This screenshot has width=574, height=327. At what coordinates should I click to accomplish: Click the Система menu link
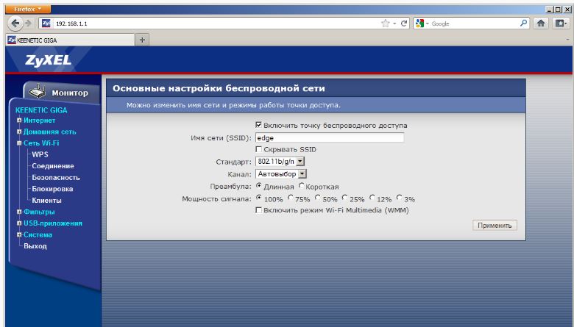click(38, 234)
